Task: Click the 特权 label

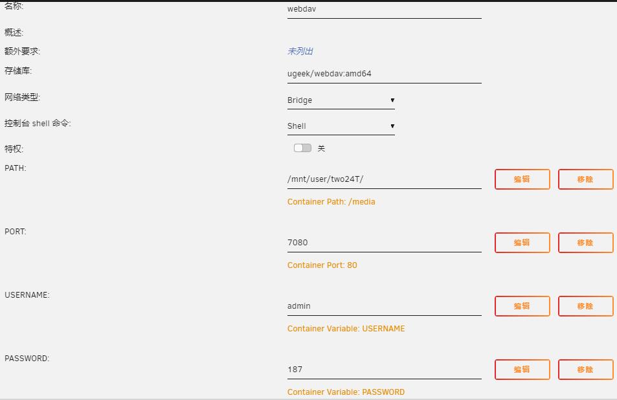Action: (x=14, y=149)
